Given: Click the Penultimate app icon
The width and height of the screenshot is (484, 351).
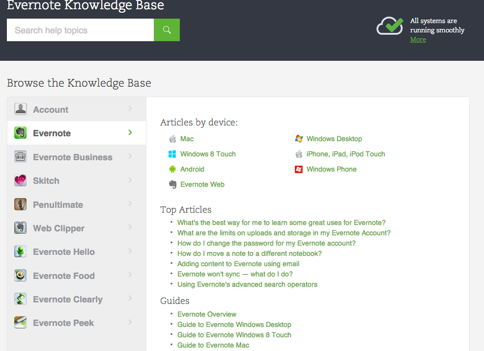Looking at the screenshot, I should [x=20, y=204].
